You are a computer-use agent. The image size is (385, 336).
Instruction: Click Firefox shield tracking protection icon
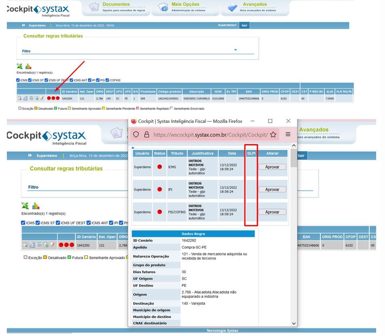coord(136,134)
